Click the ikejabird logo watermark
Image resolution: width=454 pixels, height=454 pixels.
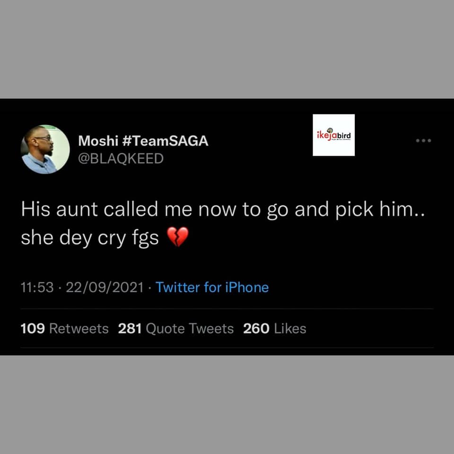pos(333,135)
